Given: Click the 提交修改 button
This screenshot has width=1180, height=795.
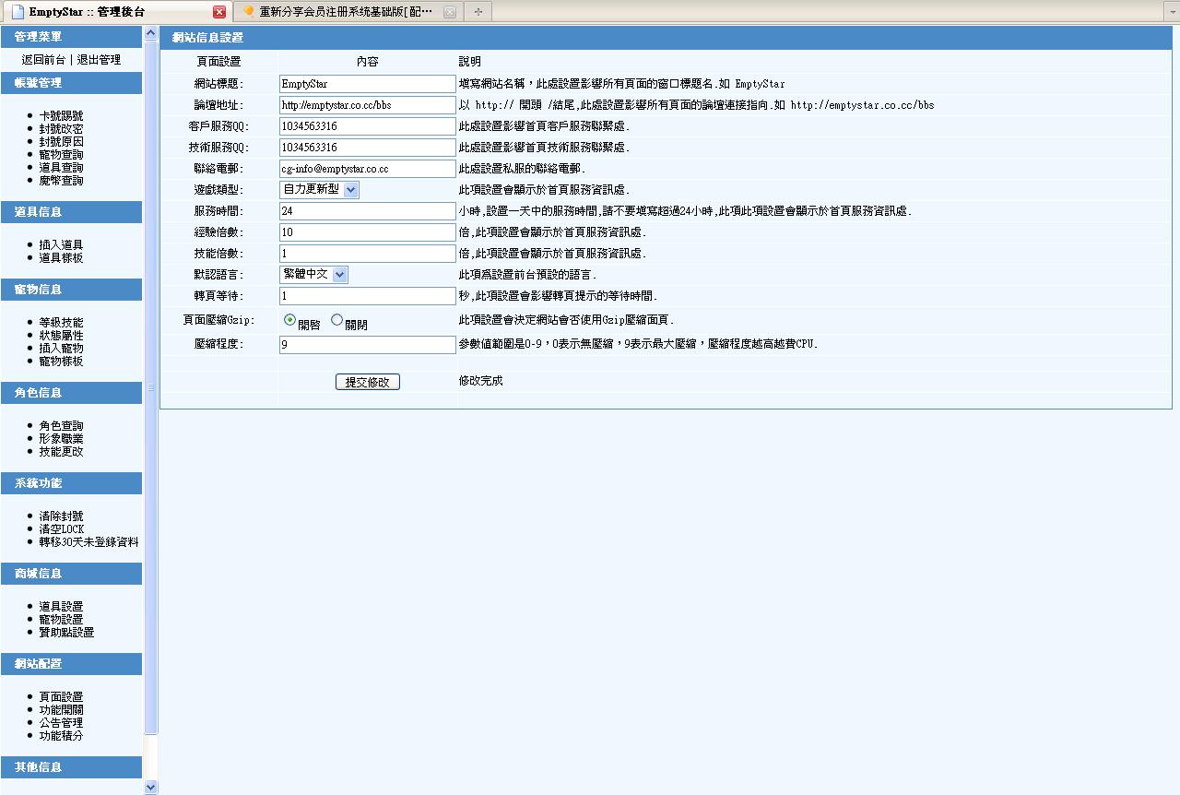Looking at the screenshot, I should (367, 382).
